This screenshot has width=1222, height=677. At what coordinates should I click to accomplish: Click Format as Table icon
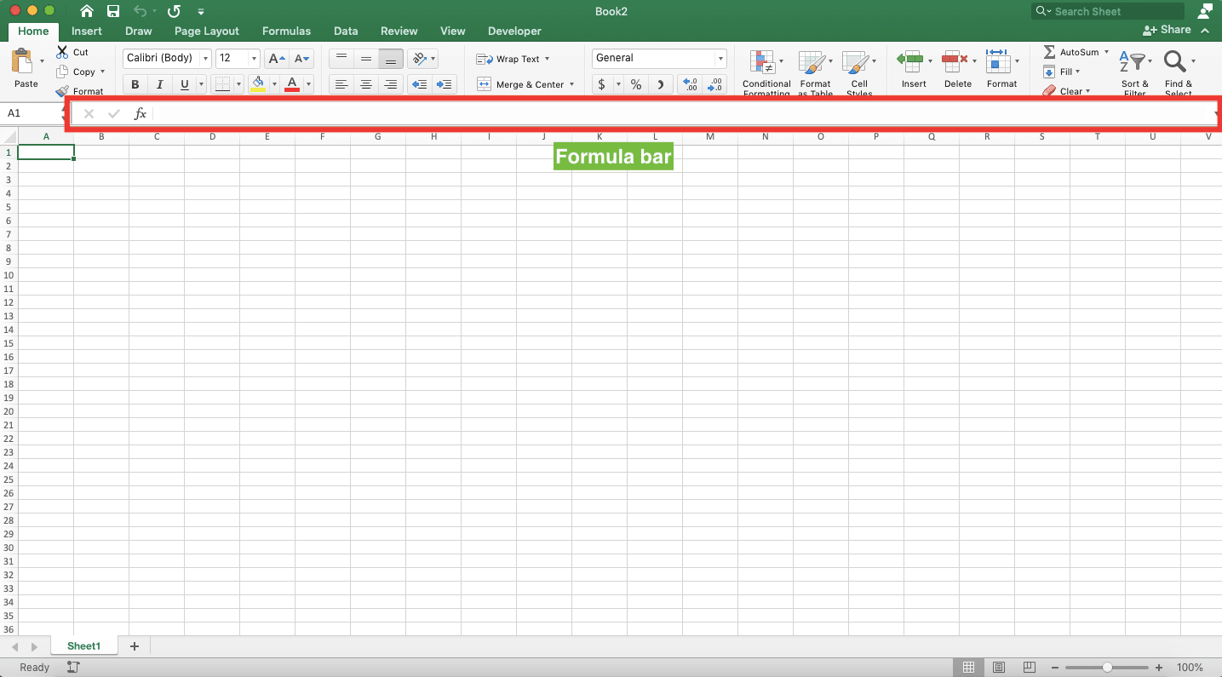pos(815,73)
